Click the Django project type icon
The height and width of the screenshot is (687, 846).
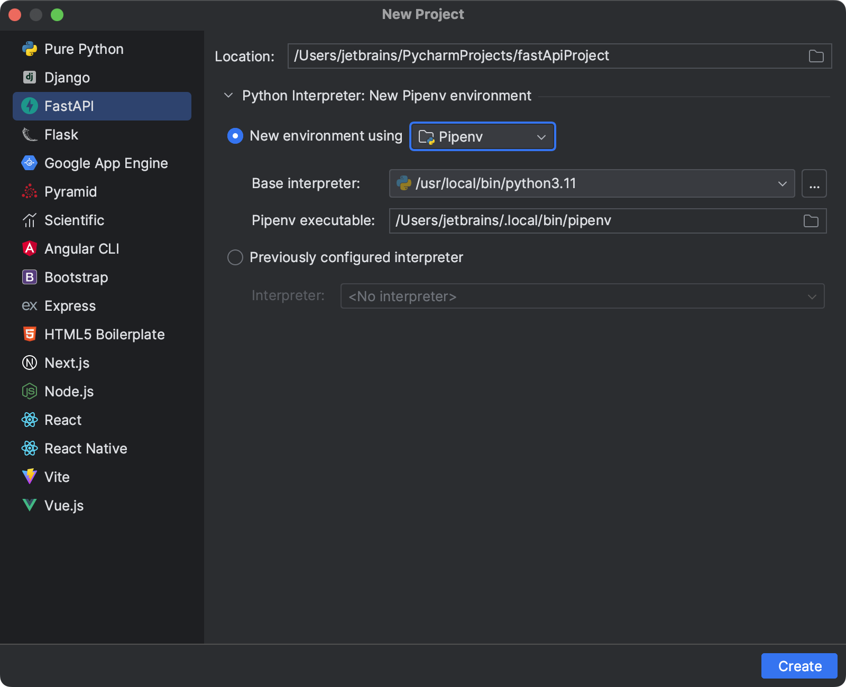tap(30, 78)
